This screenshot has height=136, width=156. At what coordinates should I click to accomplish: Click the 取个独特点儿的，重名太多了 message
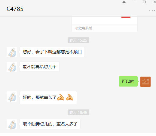tap(50, 124)
